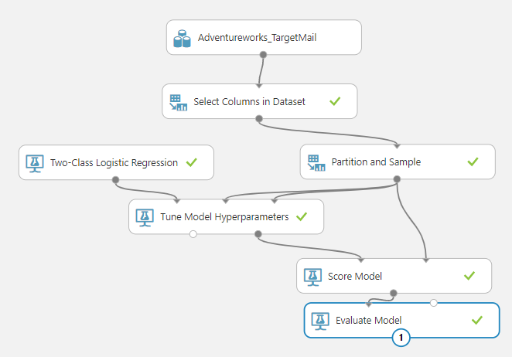The height and width of the screenshot is (357, 512).
Task: Click the checkmark on Two-Class Logistic Regression
Action: tap(191, 162)
